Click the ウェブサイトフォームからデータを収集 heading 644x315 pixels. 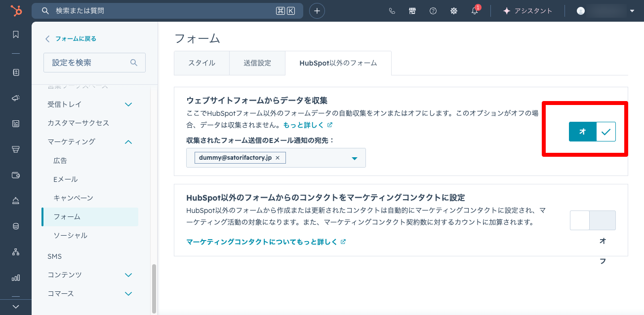pyautogui.click(x=257, y=101)
